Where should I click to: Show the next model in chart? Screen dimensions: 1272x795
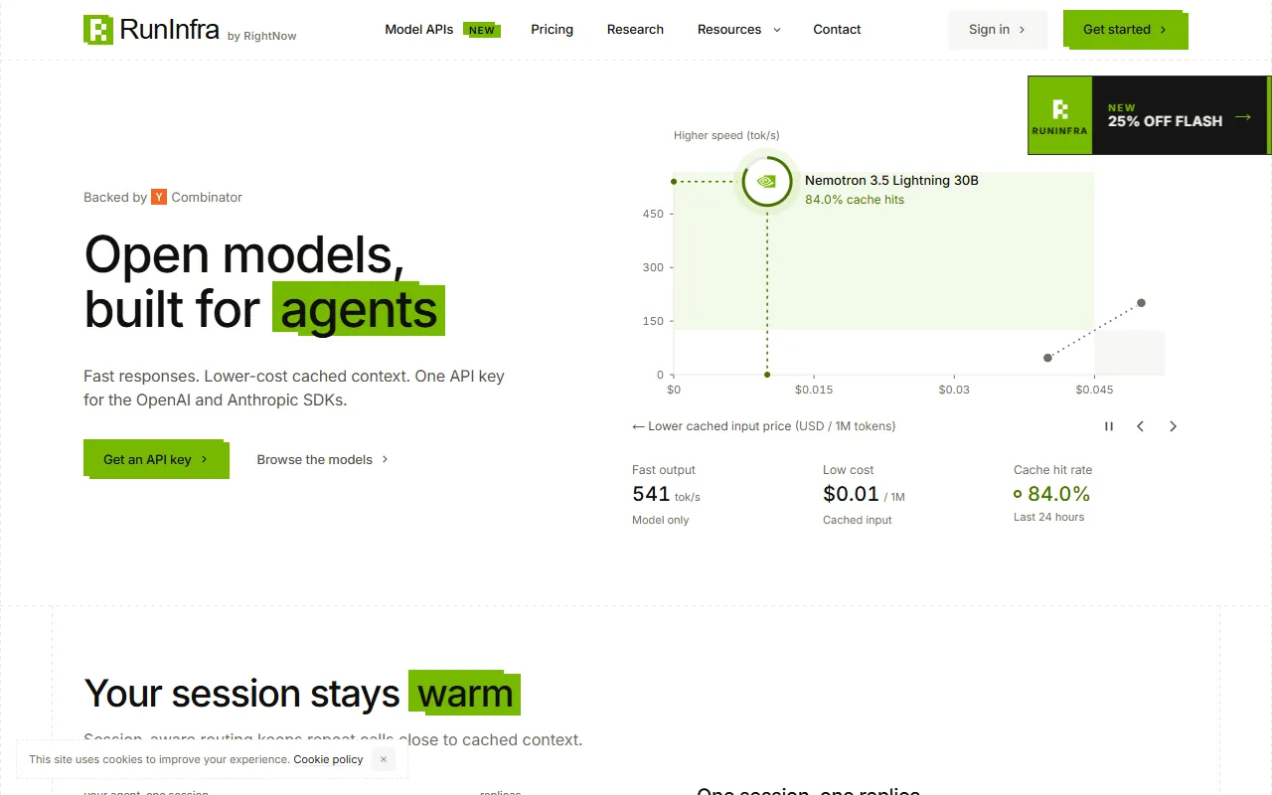click(x=1173, y=426)
